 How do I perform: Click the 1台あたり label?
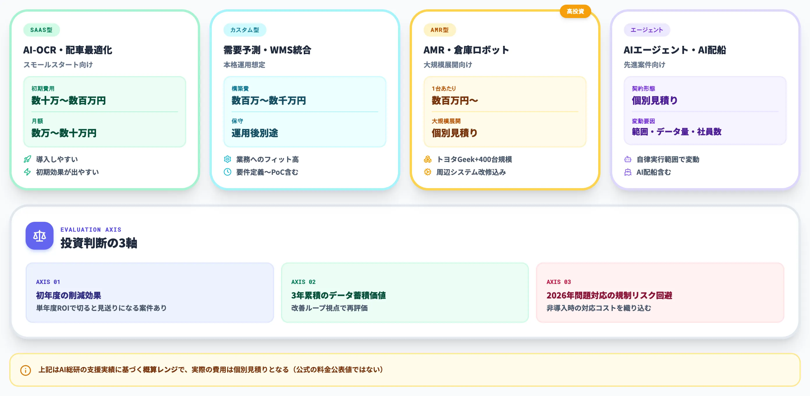coord(444,89)
